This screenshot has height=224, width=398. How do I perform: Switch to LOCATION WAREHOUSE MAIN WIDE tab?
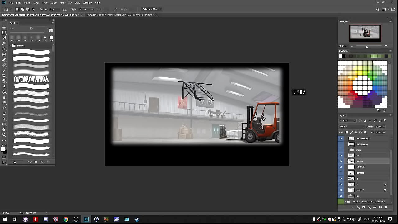[x=120, y=15]
